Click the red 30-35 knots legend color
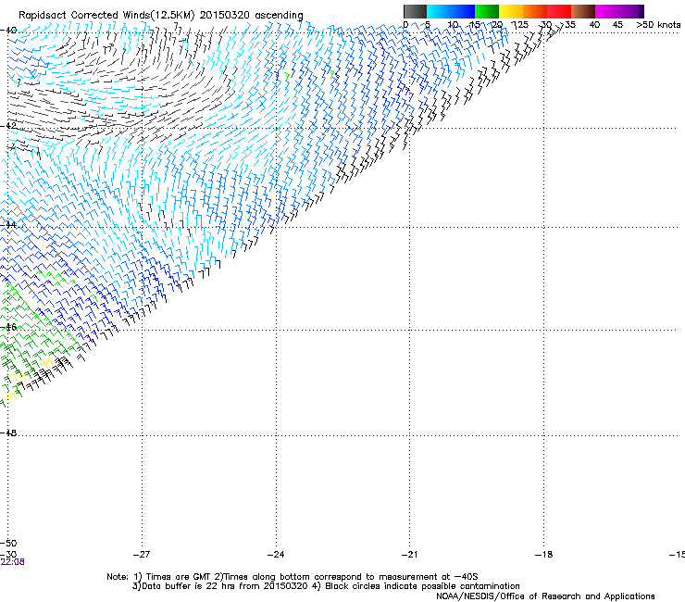 click(x=559, y=11)
